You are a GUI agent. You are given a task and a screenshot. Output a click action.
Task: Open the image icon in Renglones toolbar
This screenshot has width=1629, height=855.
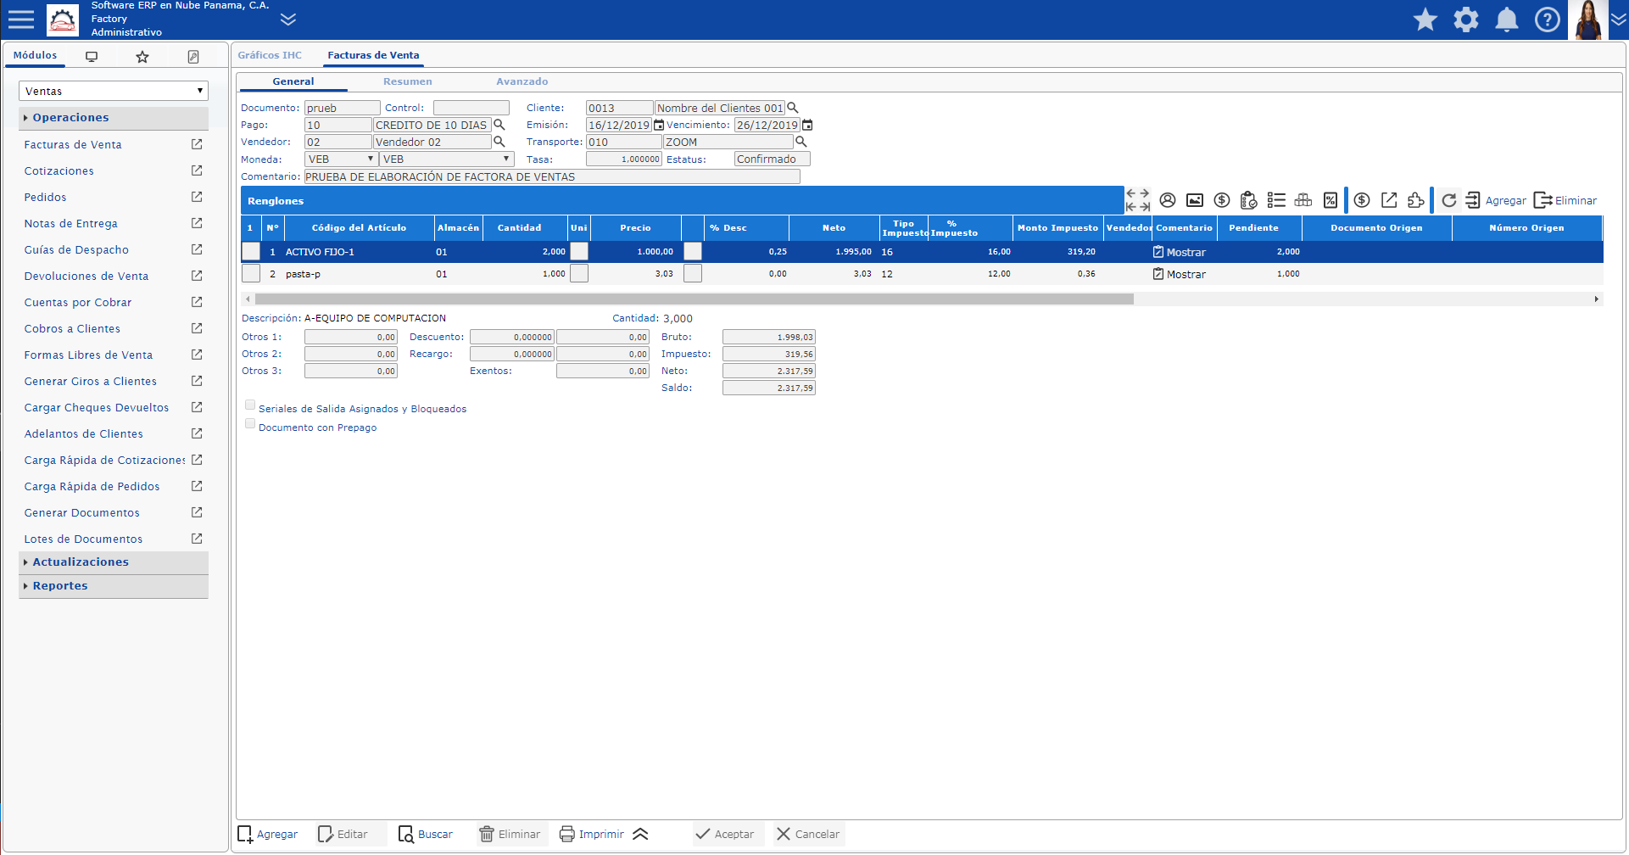click(1195, 200)
